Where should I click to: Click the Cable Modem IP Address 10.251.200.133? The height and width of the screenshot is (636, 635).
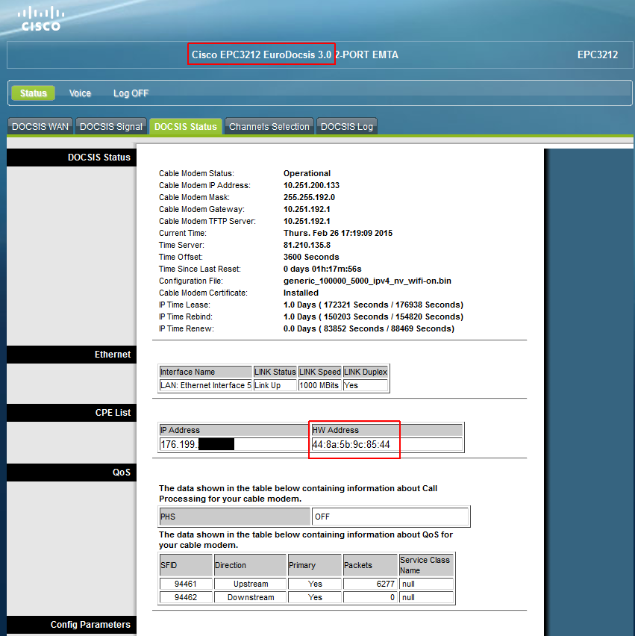(311, 185)
